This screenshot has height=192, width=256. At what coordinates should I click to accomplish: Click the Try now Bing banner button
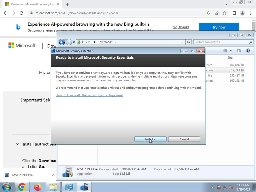click(x=219, y=27)
